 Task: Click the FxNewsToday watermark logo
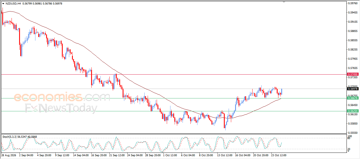click(x=61, y=108)
